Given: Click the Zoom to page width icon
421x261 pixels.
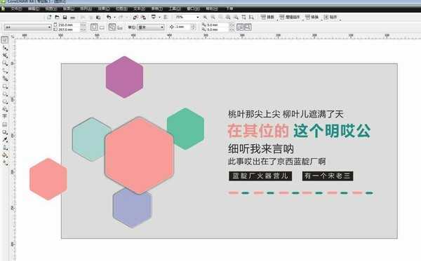Looking at the screenshot, I should 243,17.
